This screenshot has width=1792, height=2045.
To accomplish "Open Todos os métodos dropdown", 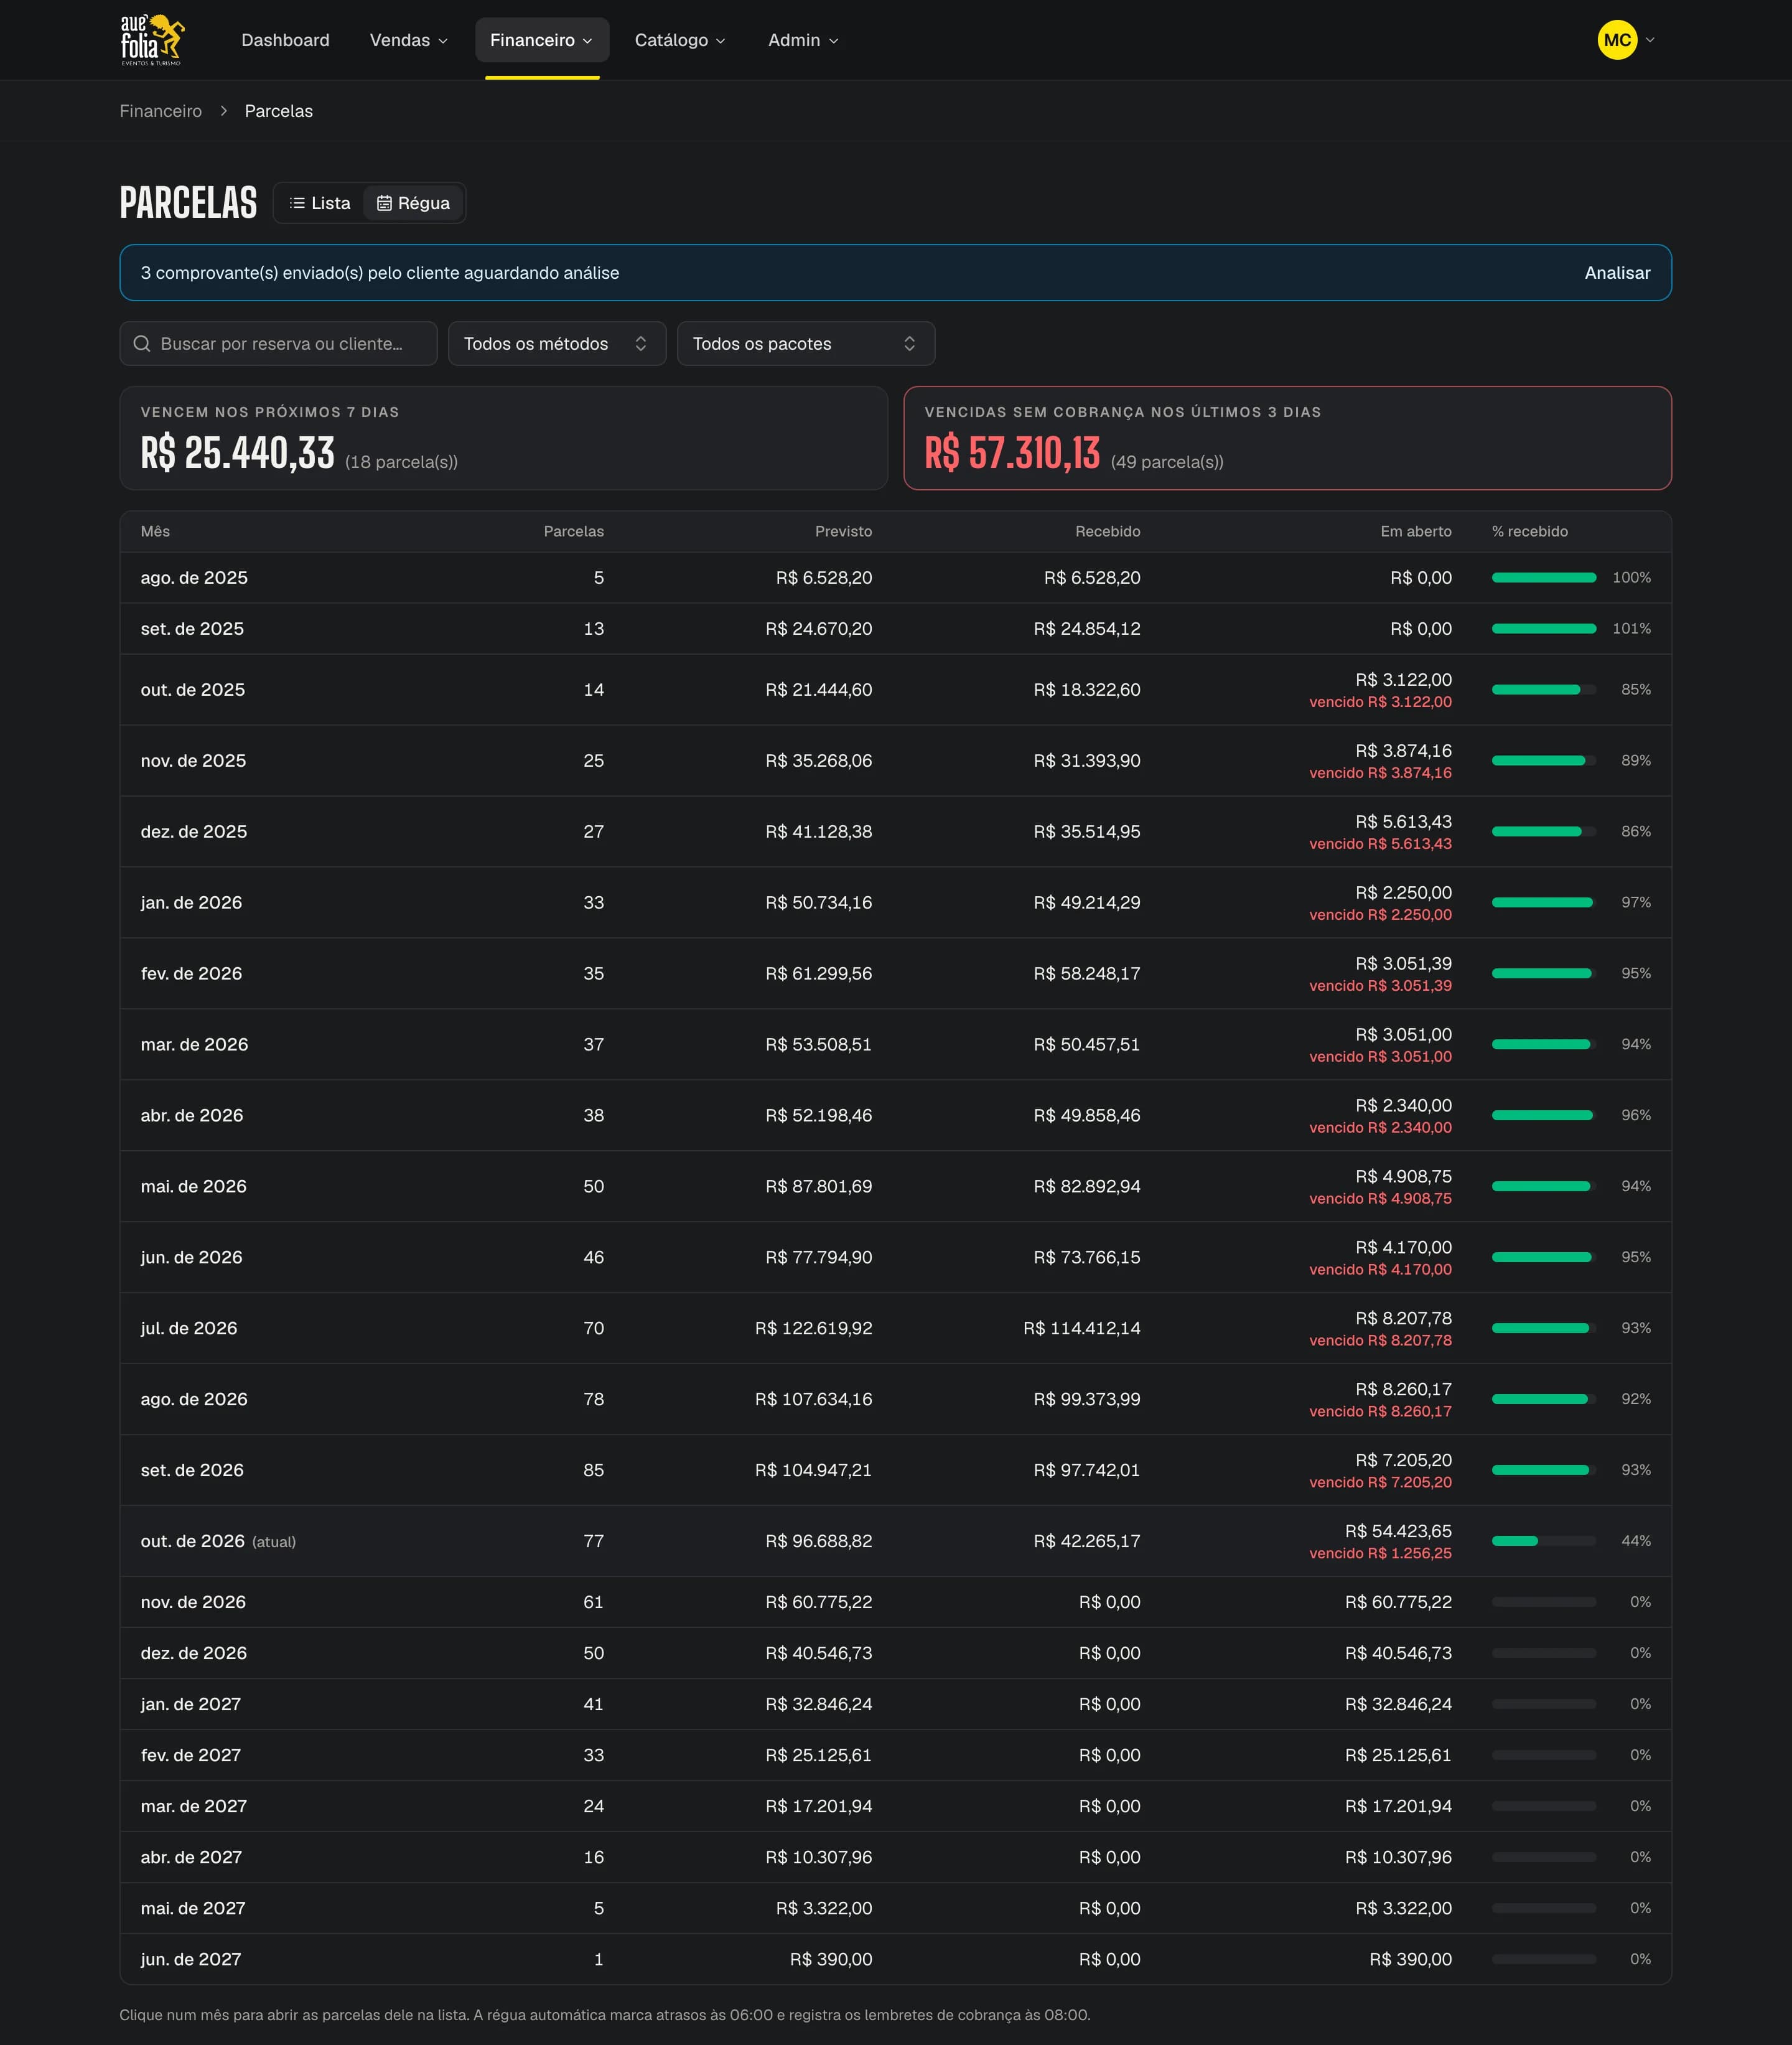I will (x=557, y=344).
